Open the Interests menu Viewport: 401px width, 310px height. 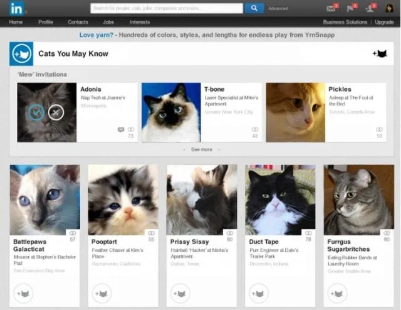coord(140,22)
